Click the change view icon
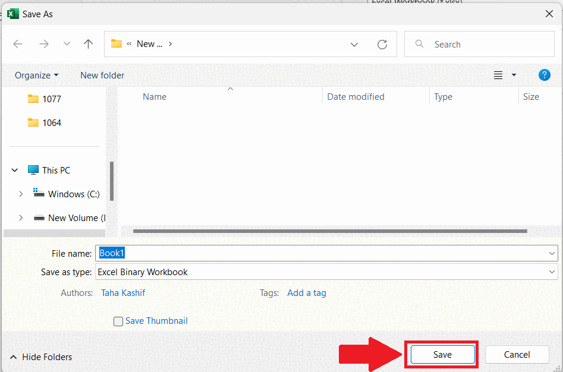 498,75
